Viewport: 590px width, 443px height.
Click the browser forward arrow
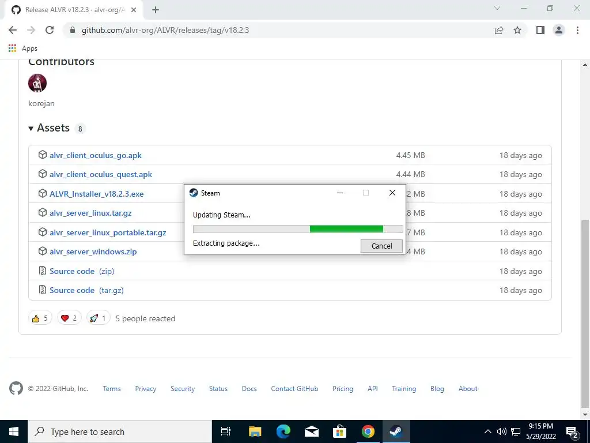tap(31, 30)
